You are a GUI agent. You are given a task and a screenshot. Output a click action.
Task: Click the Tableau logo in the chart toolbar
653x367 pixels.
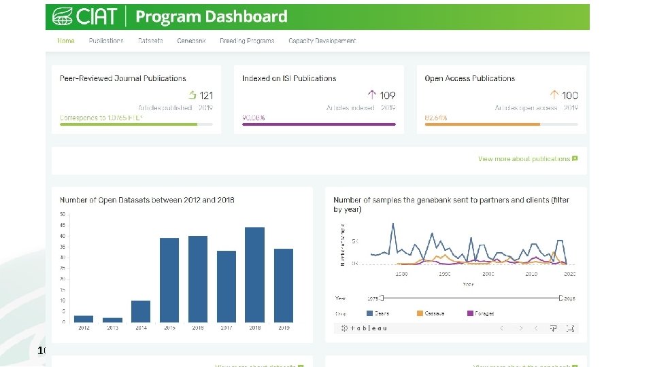pyautogui.click(x=364, y=328)
